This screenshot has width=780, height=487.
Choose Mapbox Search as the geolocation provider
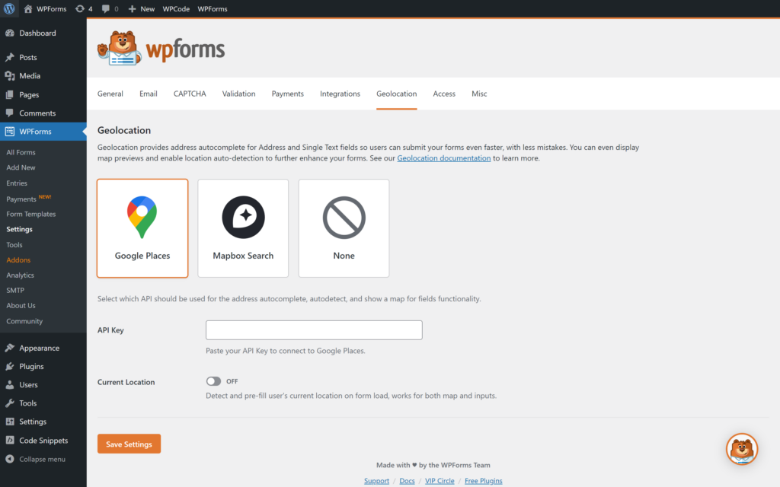243,228
